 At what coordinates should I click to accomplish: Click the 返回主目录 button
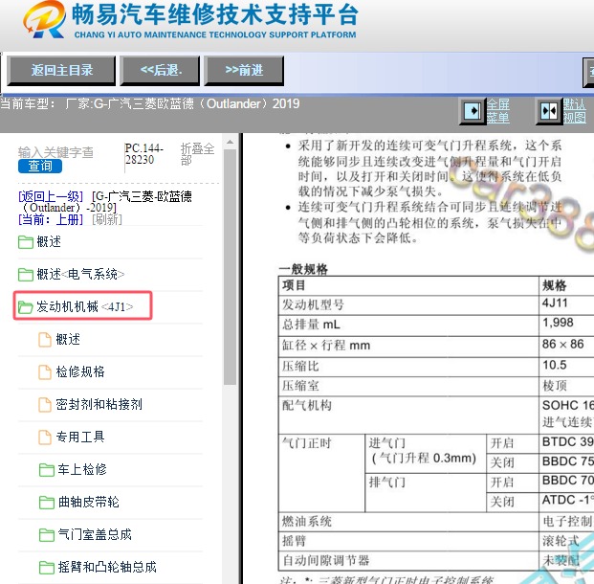point(61,71)
